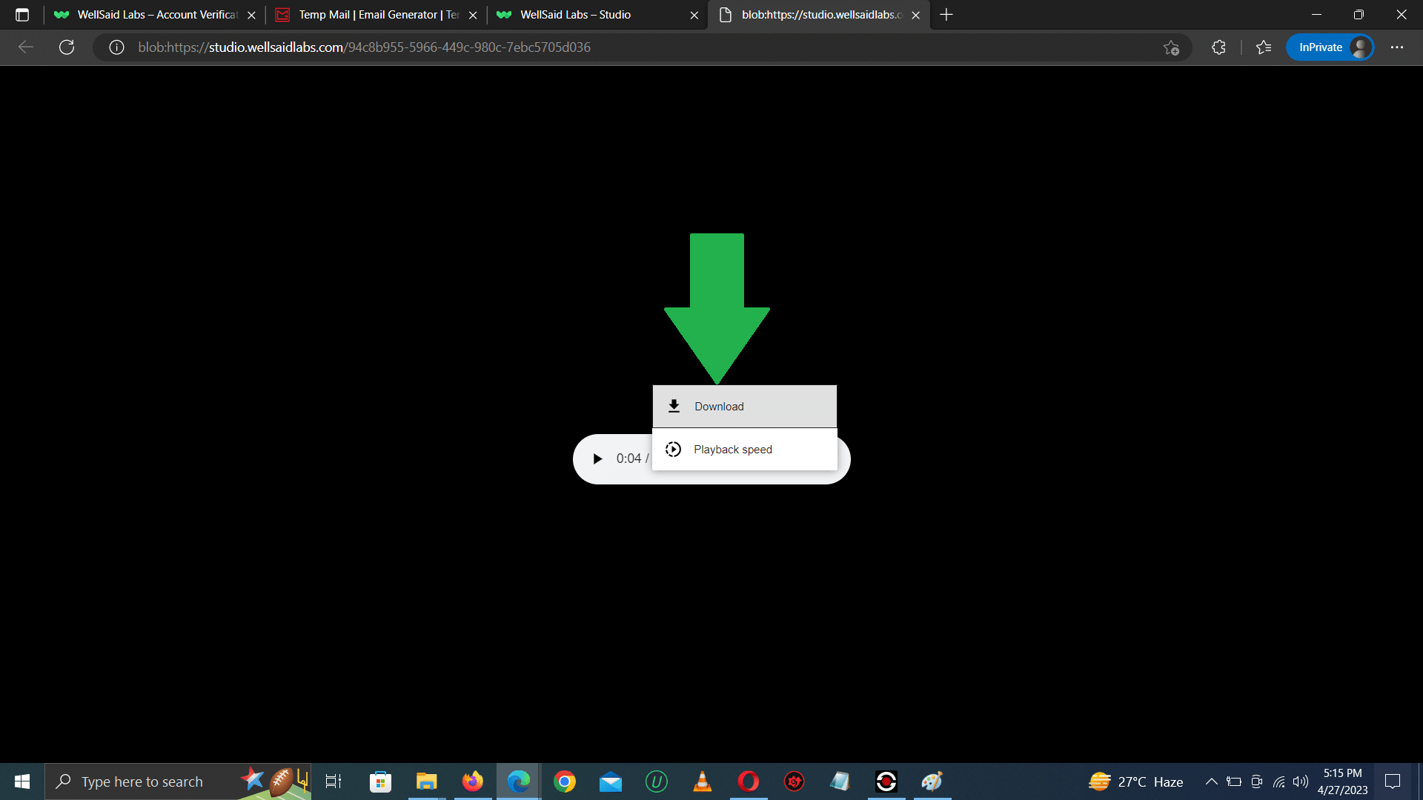Screen dimensions: 1423x800
Task: Show hidden system tray icons
Action: point(1212,781)
